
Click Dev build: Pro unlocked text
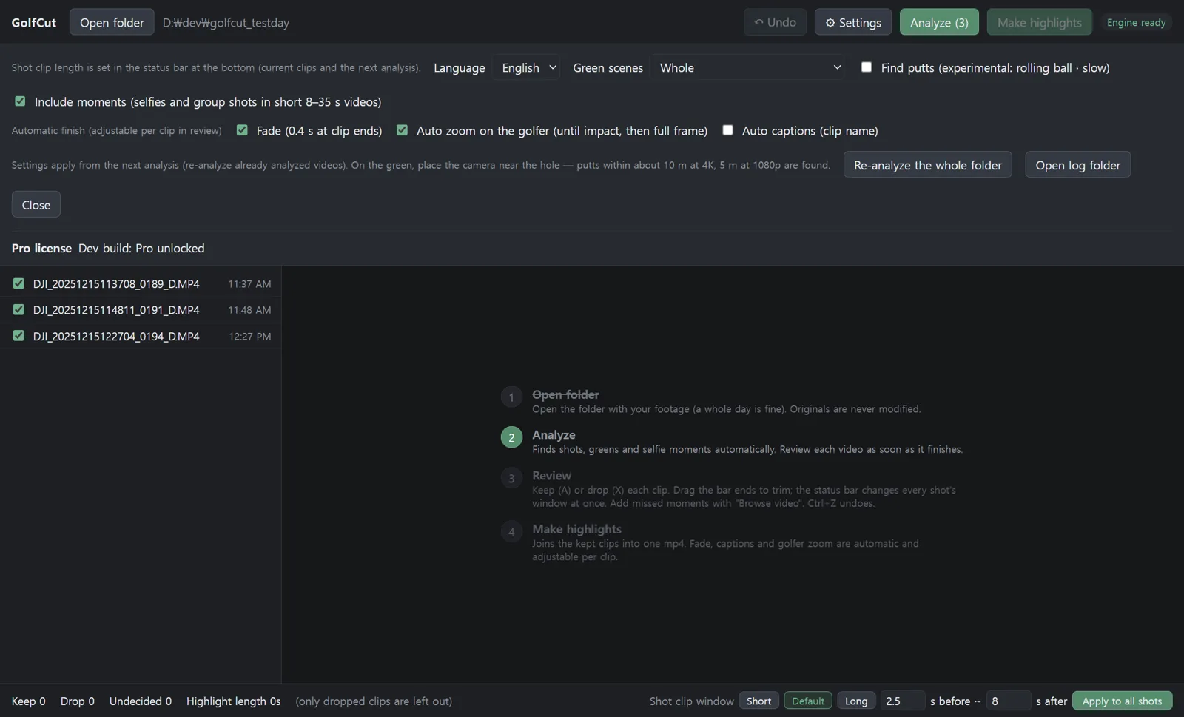[x=141, y=248]
